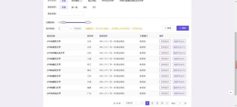Click the 天津 location cell

point(89,82)
